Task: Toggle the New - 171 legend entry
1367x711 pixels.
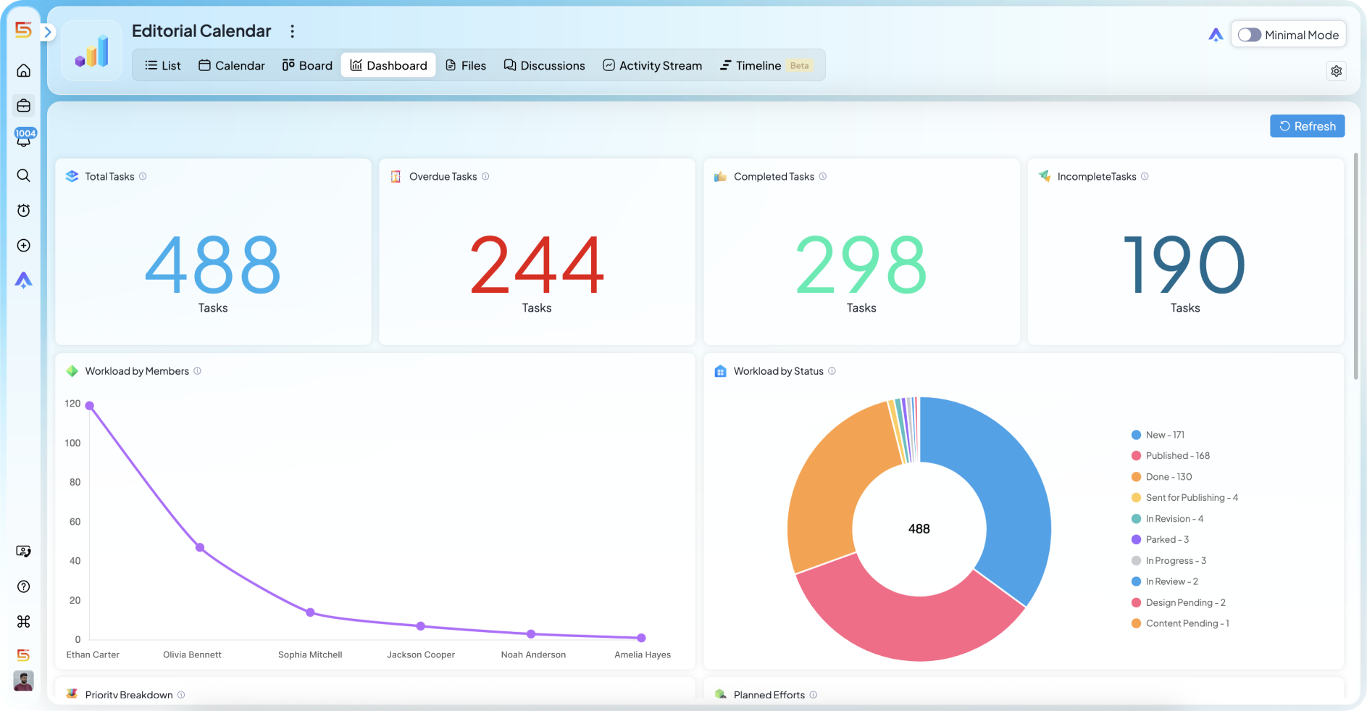Action: point(1158,435)
